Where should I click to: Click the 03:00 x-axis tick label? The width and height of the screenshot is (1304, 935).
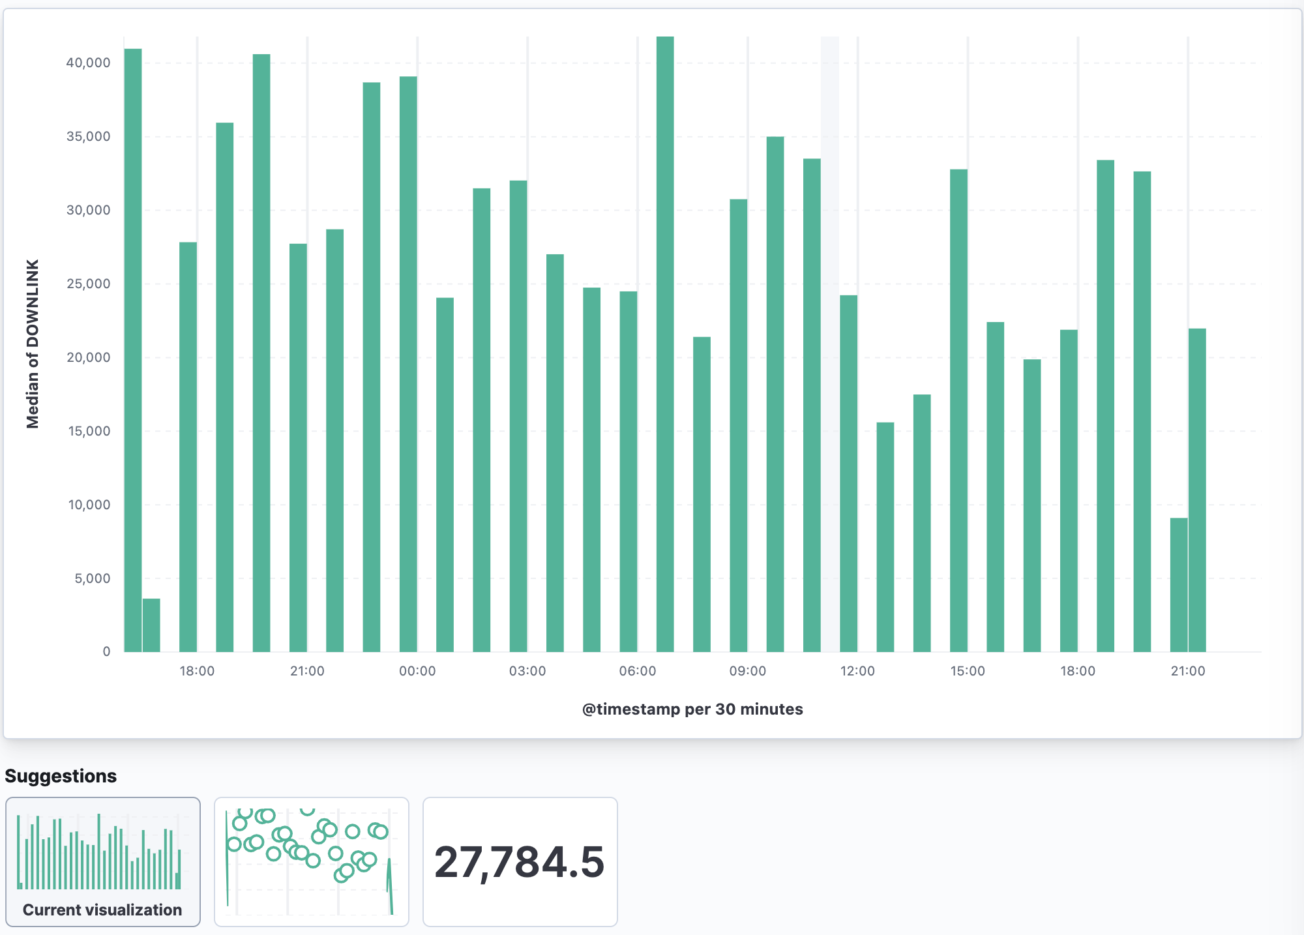527,671
